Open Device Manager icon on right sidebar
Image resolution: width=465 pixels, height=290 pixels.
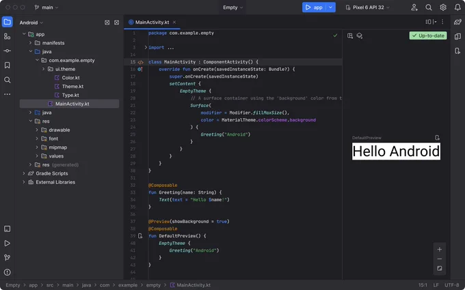(x=457, y=36)
